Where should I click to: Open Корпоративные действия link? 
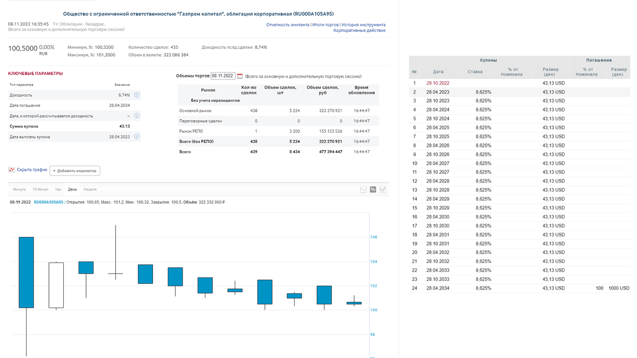tap(359, 31)
